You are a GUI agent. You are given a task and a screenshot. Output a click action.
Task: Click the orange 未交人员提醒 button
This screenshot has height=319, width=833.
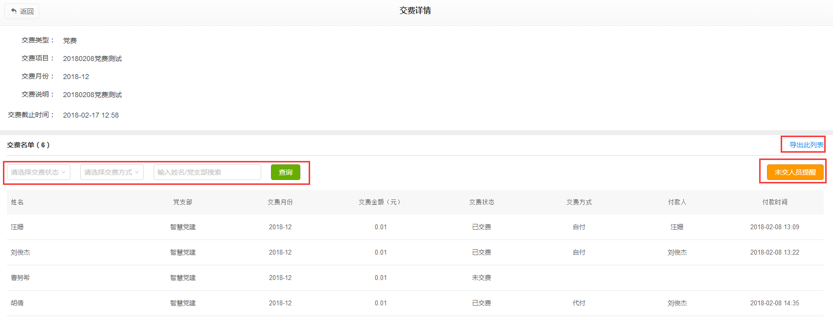(x=795, y=172)
